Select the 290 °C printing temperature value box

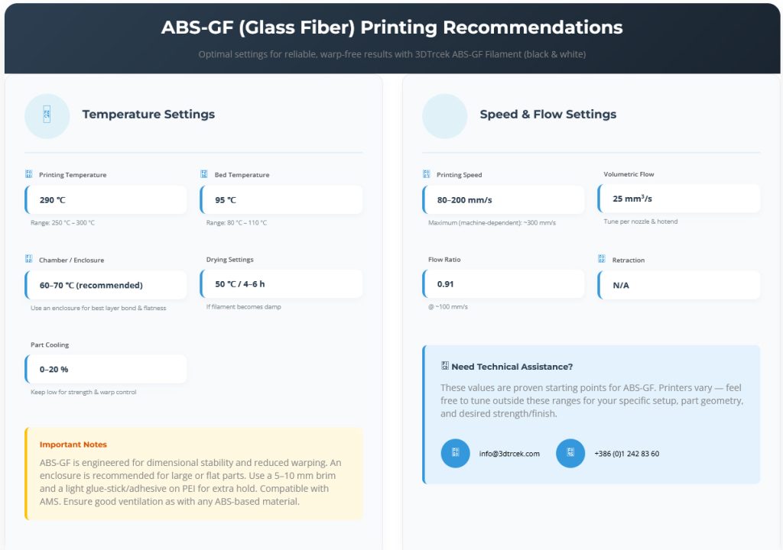pyautogui.click(x=106, y=200)
